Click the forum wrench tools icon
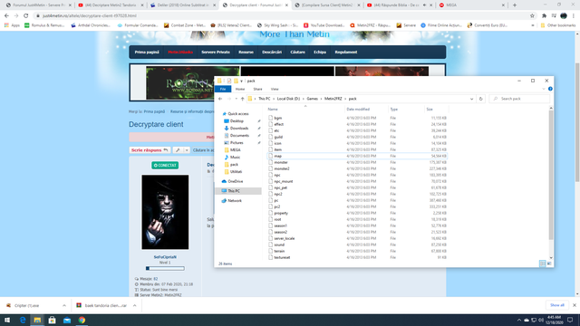Screen dimensions: 580x326 tap(178, 150)
